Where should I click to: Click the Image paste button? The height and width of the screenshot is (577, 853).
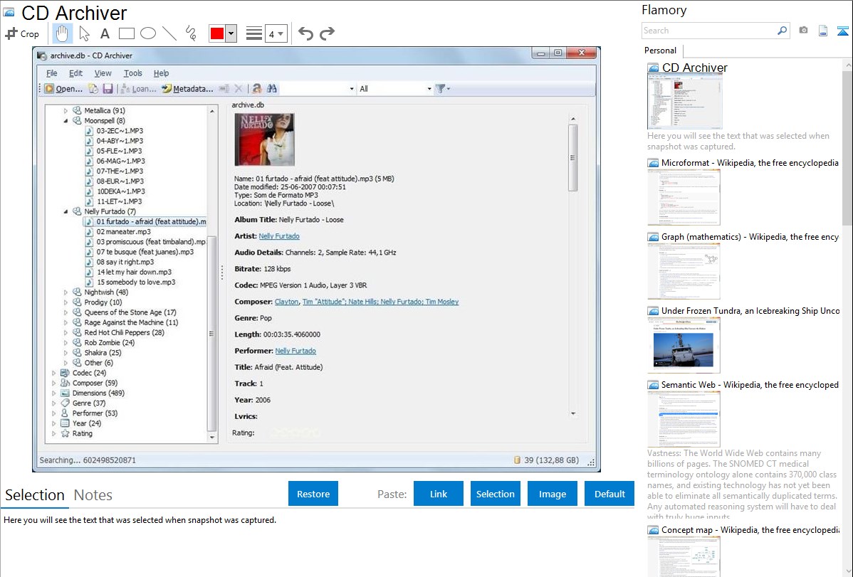coord(553,494)
